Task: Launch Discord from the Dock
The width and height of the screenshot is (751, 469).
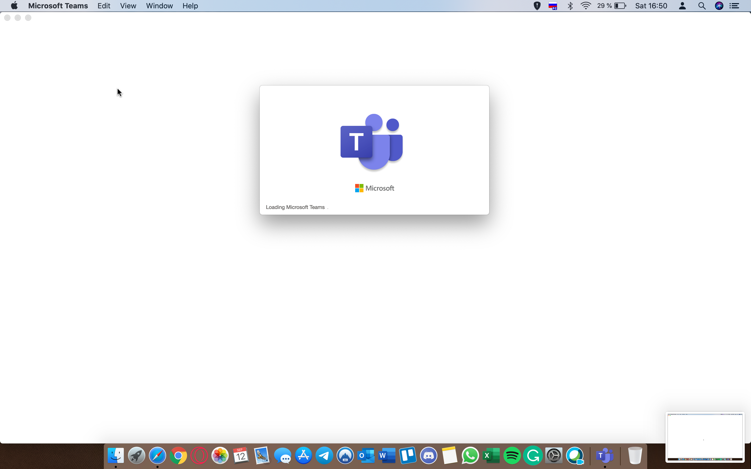Action: tap(429, 455)
